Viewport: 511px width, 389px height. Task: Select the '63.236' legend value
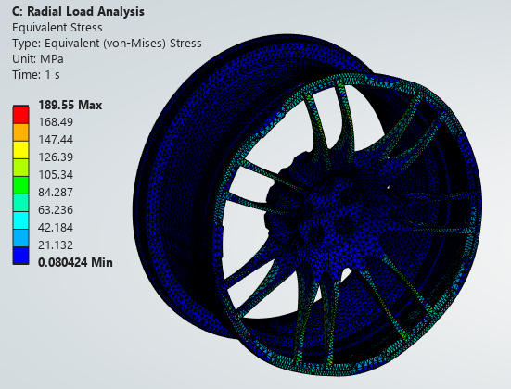56,210
